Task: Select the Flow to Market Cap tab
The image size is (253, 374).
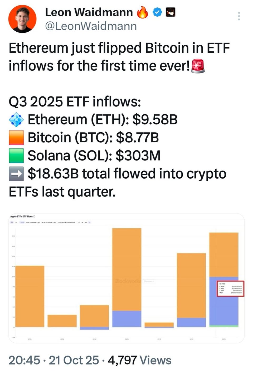Action: click(33, 222)
